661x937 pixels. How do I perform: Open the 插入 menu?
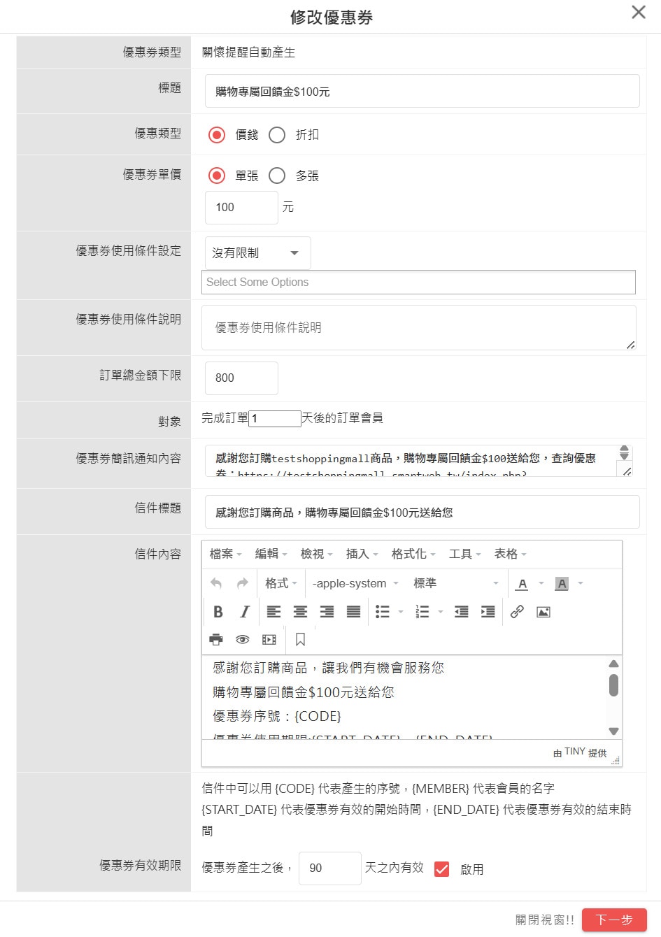[x=362, y=554]
